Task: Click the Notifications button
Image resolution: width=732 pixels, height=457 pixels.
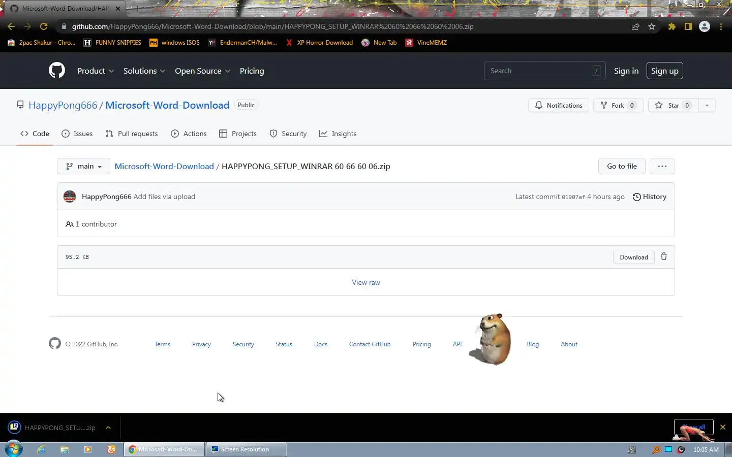Action: [559, 105]
